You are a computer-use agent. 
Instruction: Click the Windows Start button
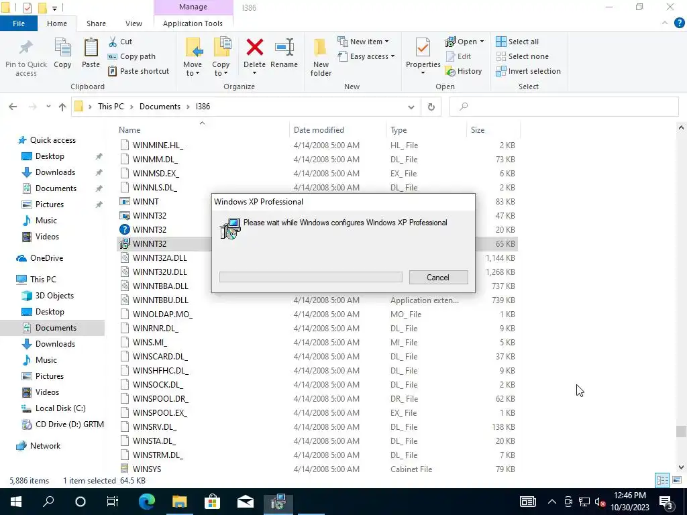tap(16, 502)
